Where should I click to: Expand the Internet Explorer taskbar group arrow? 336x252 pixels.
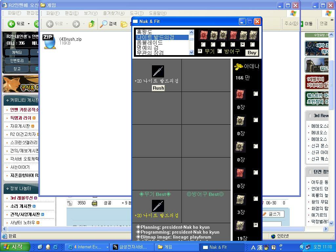[107, 247]
